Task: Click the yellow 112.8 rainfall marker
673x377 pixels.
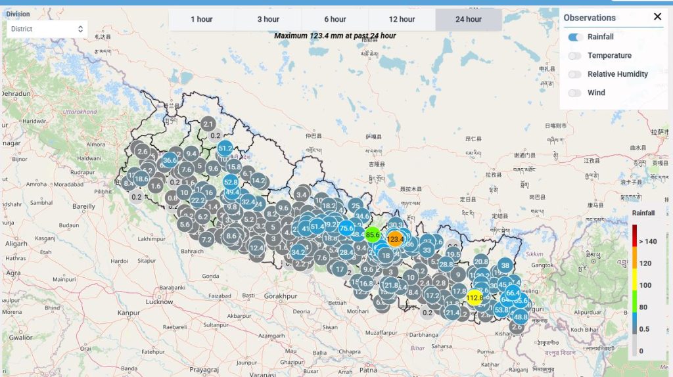Action: 475,298
